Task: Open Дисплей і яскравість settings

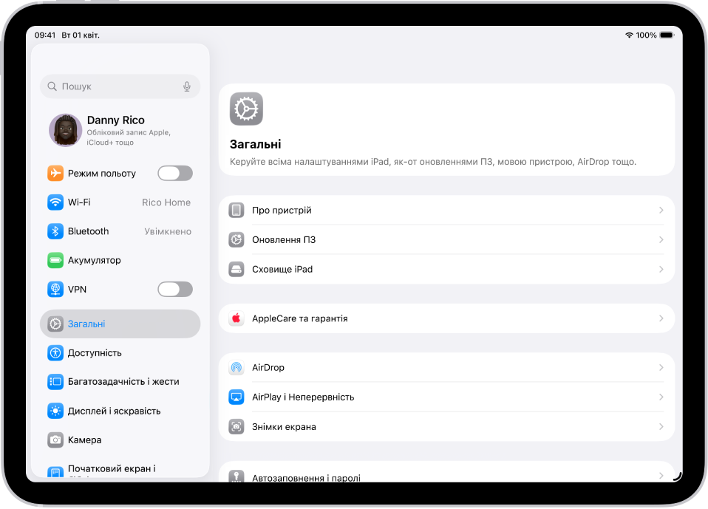Action: tap(120, 411)
